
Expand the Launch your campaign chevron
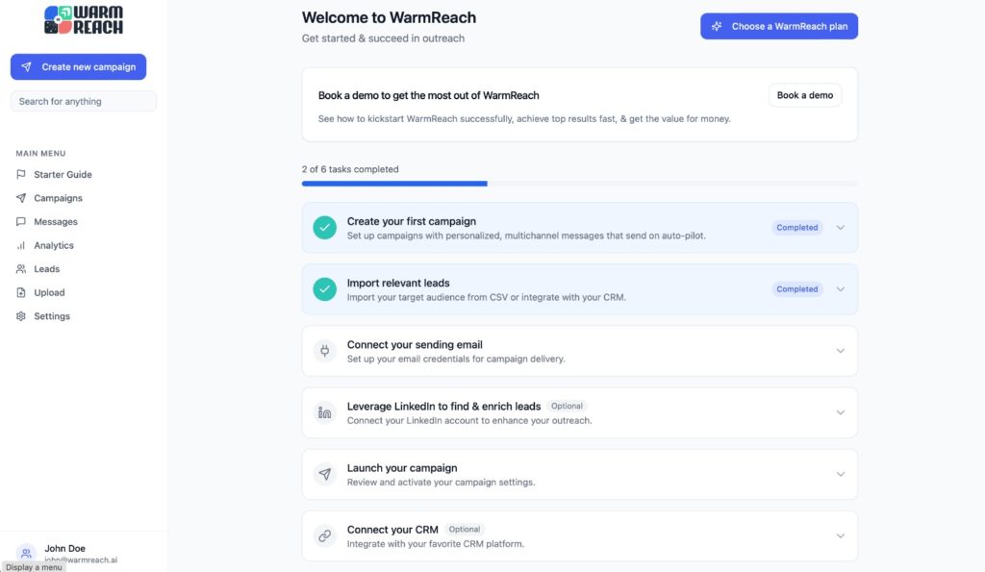click(840, 474)
